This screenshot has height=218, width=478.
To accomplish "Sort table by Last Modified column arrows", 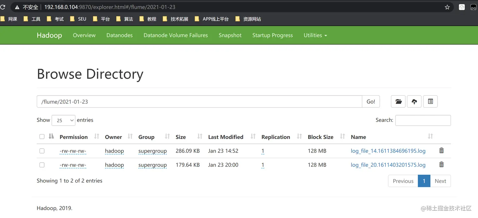I will [x=253, y=136].
